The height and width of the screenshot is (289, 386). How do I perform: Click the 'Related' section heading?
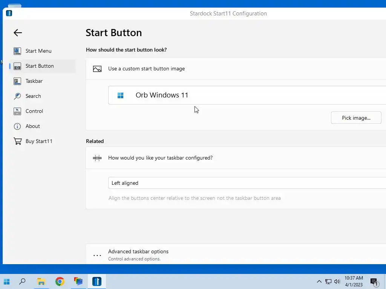coord(95,141)
